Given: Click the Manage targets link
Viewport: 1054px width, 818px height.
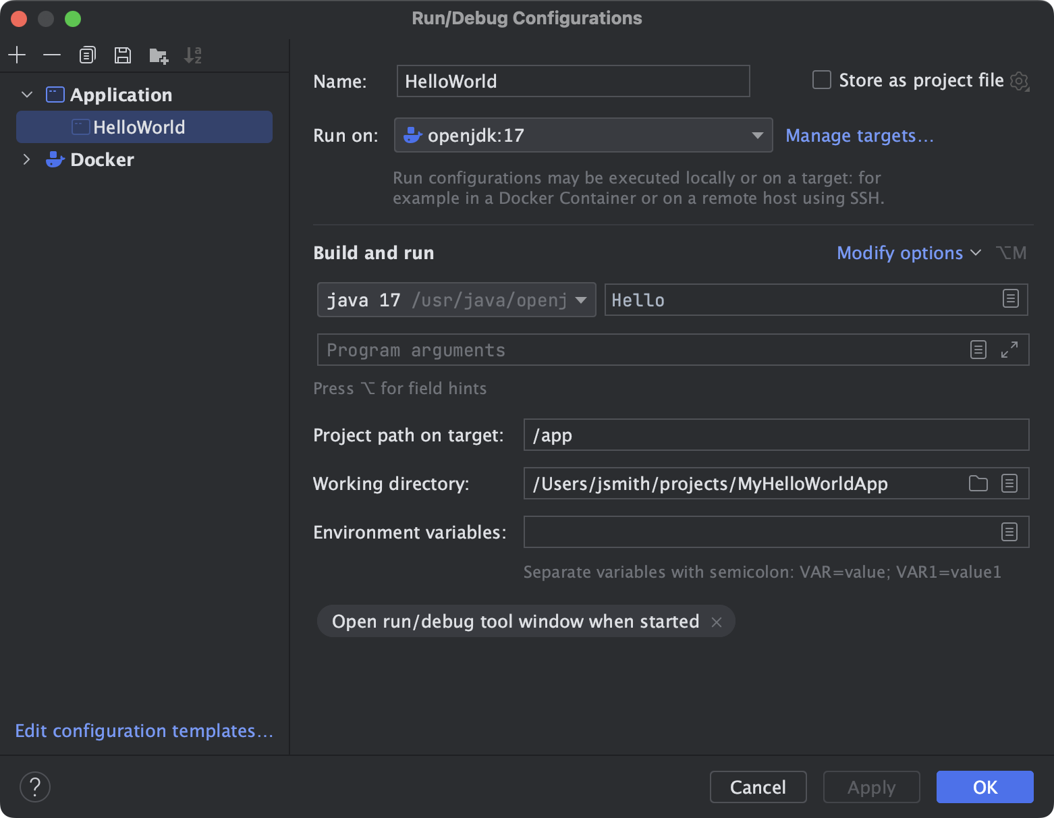Looking at the screenshot, I should click(858, 135).
